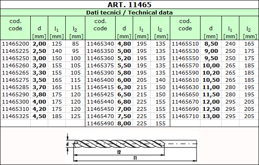Click product code 11465200
259x165 pixels.
[15, 44]
